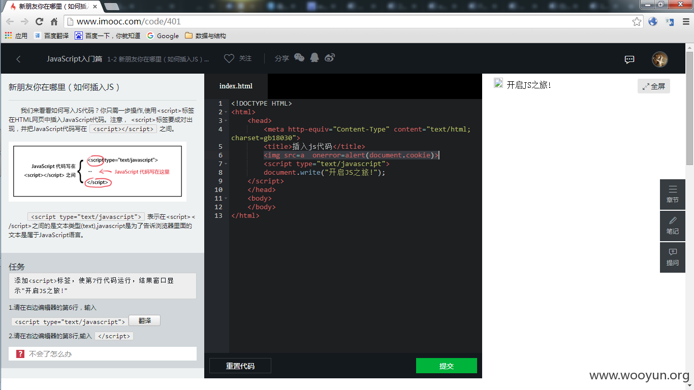Open the 提问 ask question sidebar button
The height and width of the screenshot is (390, 694).
point(673,257)
